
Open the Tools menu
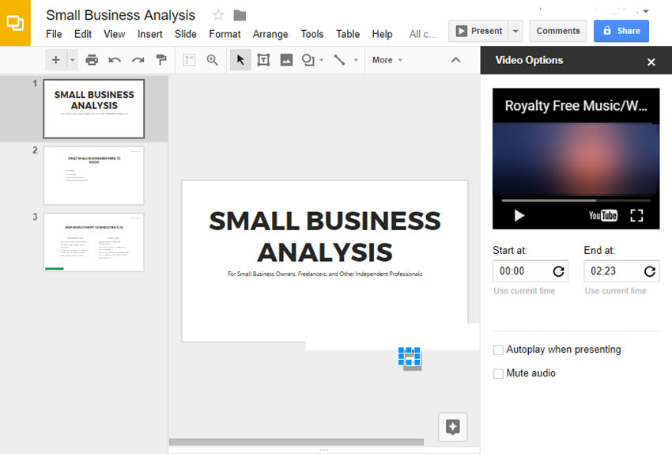(x=312, y=34)
